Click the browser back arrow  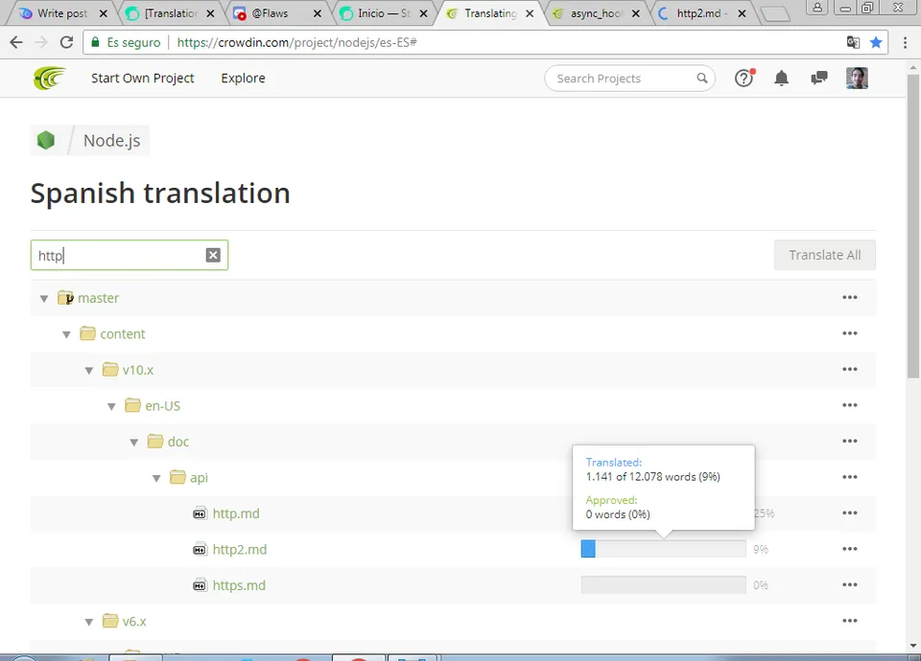[x=16, y=42]
